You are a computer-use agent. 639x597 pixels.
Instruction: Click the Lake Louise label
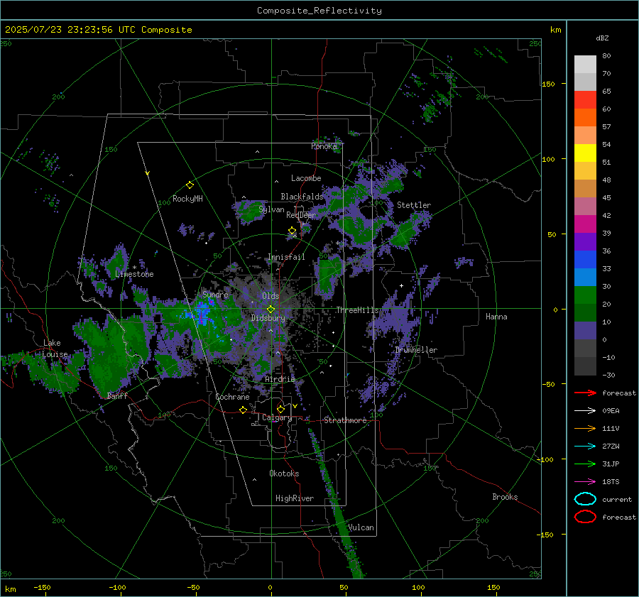click(x=55, y=349)
